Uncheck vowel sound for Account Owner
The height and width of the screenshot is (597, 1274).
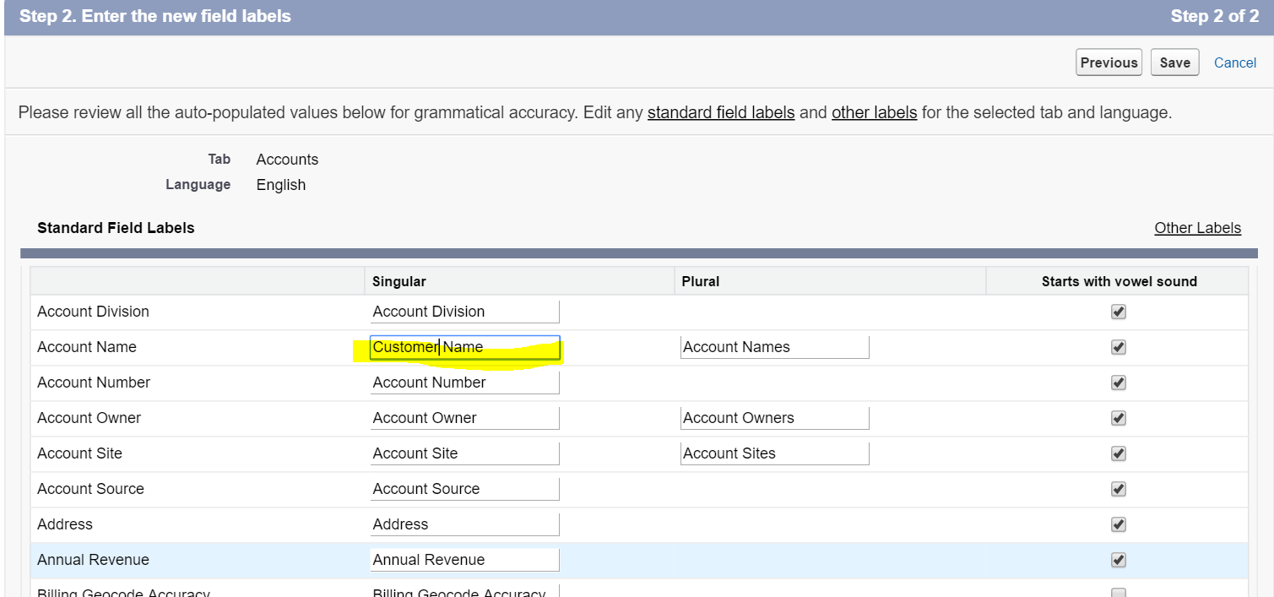1118,418
